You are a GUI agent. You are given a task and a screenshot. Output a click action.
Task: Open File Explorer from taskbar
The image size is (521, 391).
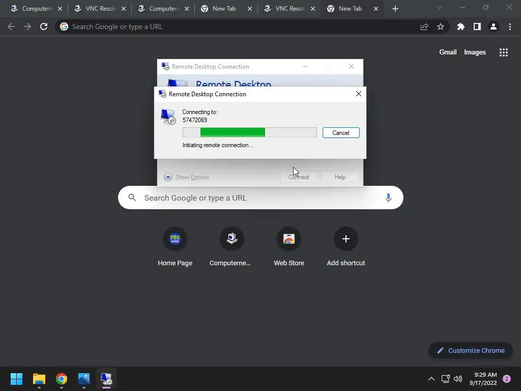39,379
